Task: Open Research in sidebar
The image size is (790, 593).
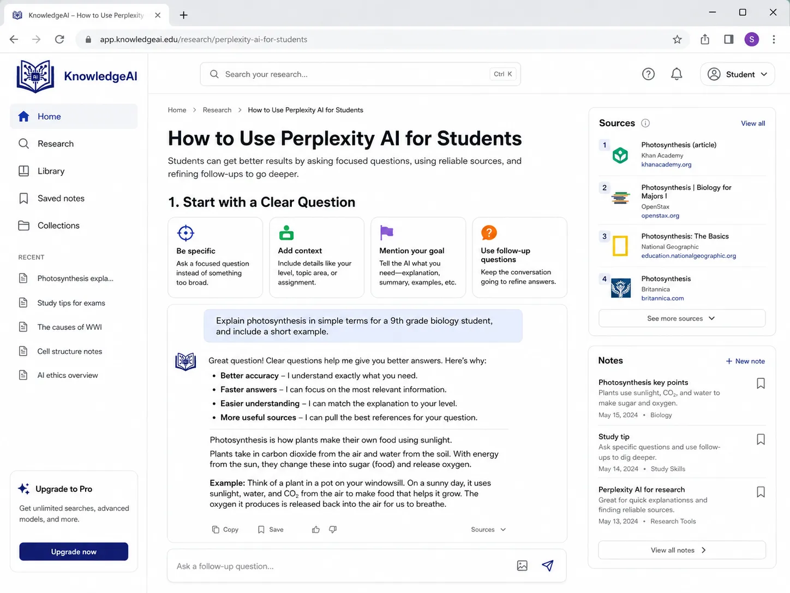Action: (x=74, y=144)
